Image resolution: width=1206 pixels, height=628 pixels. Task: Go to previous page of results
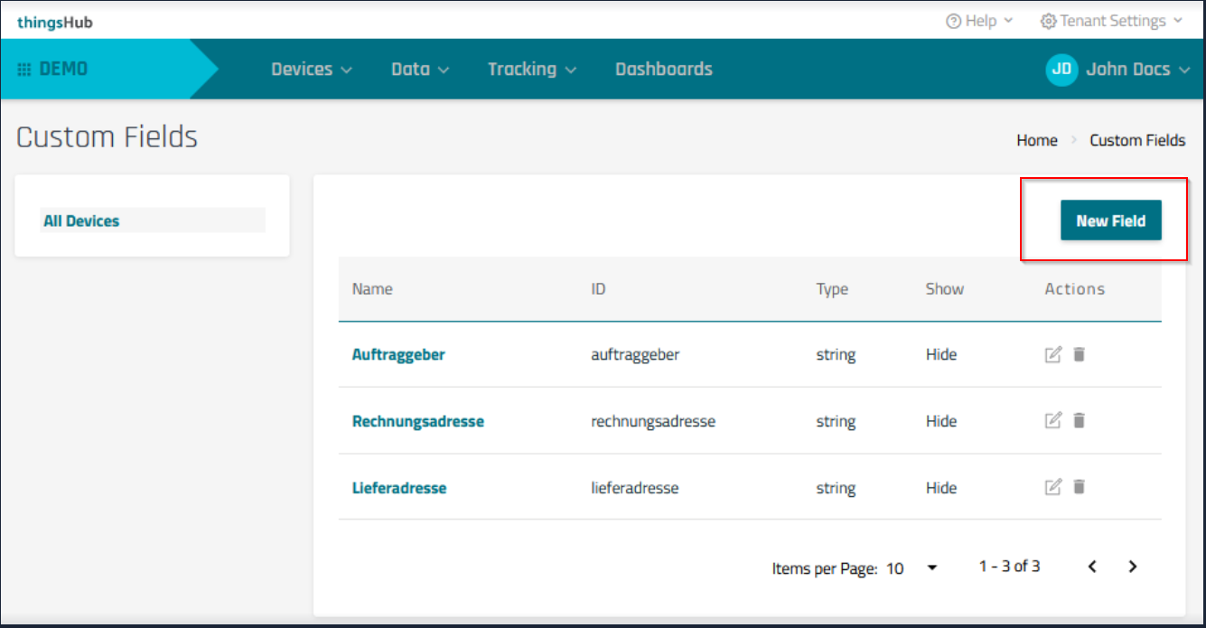(x=1092, y=567)
